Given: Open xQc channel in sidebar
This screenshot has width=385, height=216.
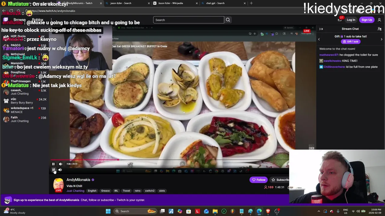Looking at the screenshot, I should pos(25,101).
